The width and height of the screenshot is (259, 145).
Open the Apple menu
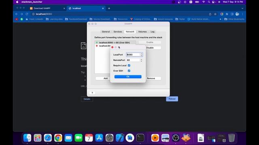point(17,2)
